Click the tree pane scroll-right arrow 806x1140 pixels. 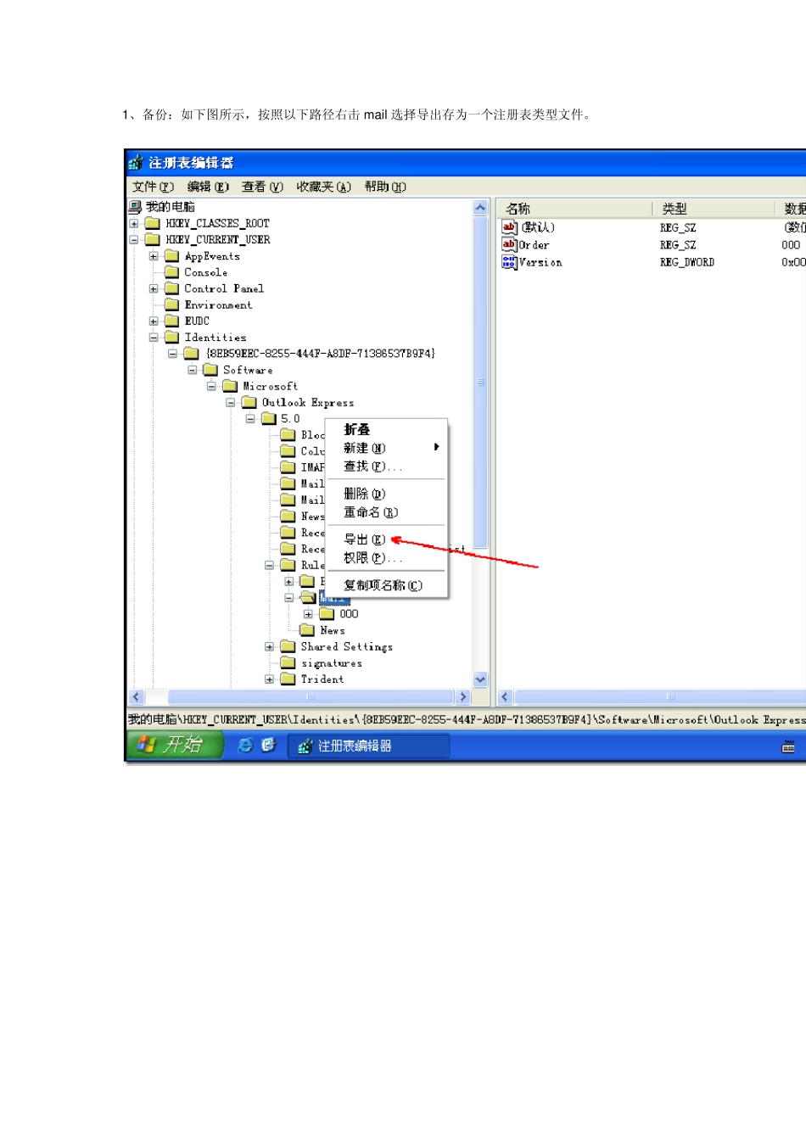tap(462, 697)
